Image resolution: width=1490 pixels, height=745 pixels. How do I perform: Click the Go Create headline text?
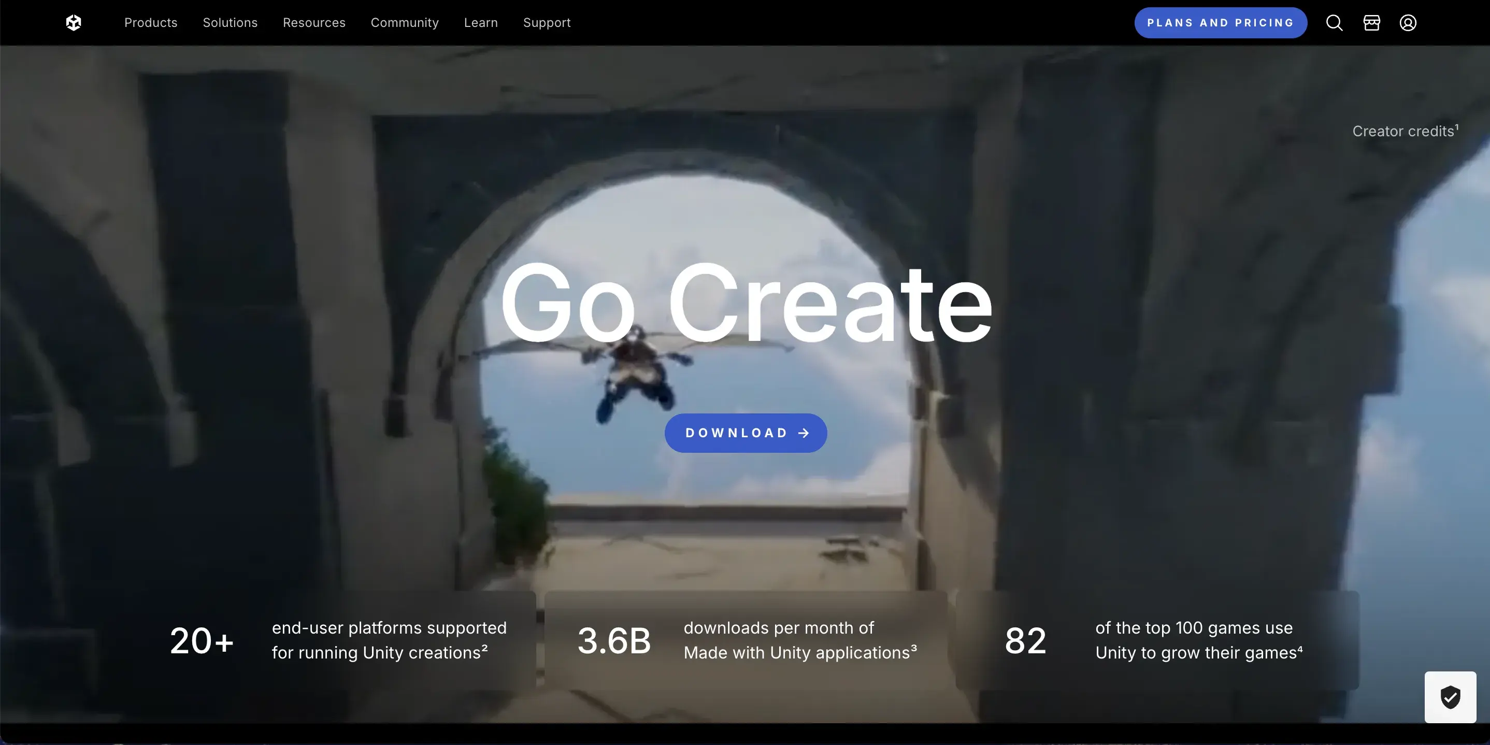746,303
